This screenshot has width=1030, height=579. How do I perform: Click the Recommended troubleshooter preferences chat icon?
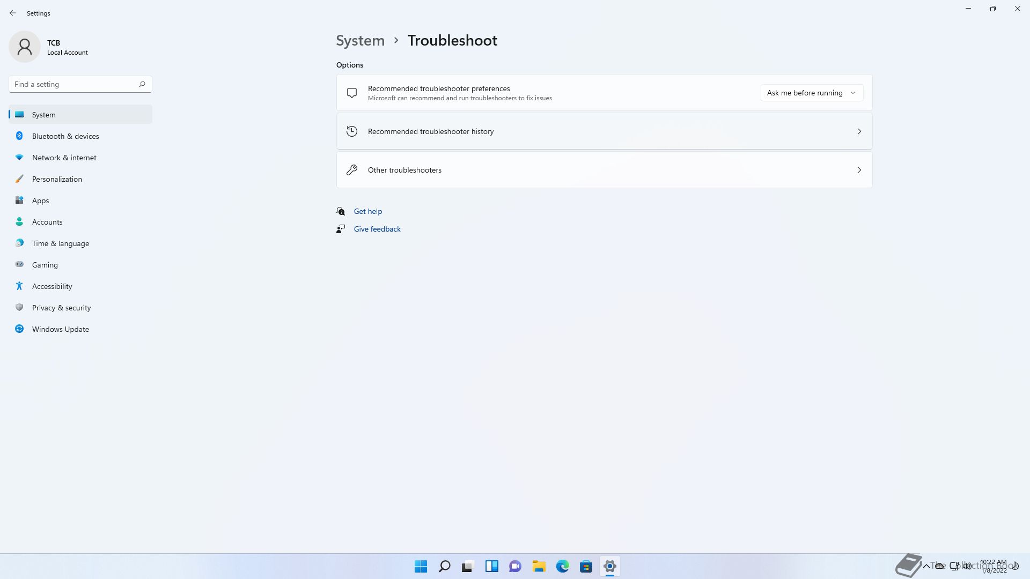tap(352, 93)
